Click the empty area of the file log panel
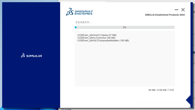The height and width of the screenshot is (110, 195). [125, 64]
